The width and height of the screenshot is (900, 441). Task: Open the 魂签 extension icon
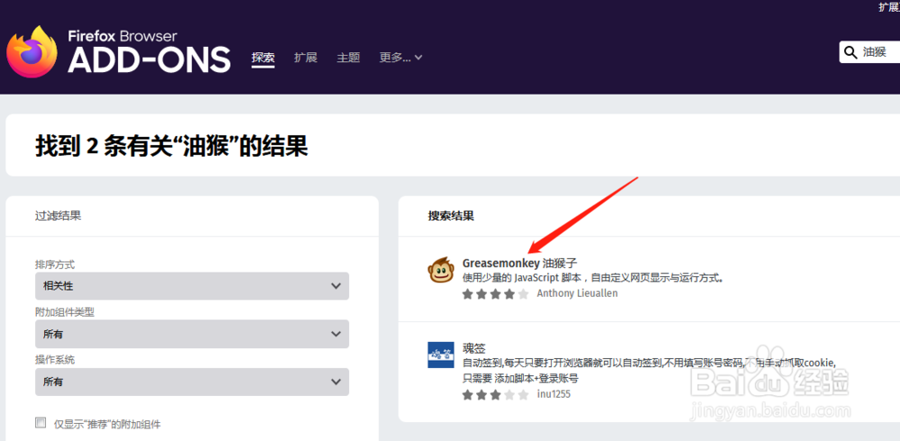click(441, 355)
